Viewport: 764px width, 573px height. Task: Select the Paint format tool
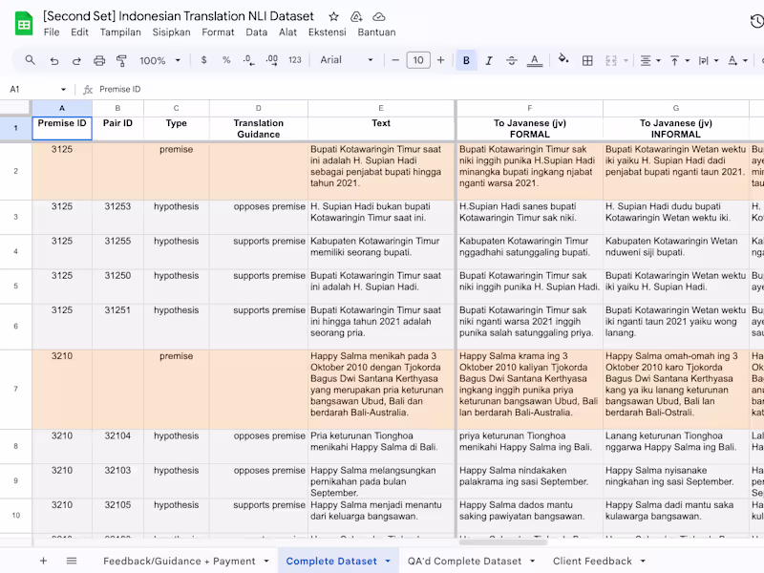(122, 60)
